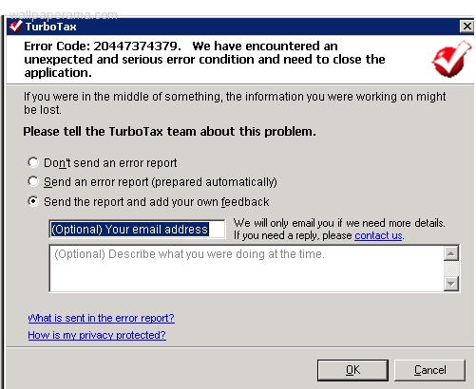
Task: Dismiss the dialog with the Cancel button
Action: (429, 370)
